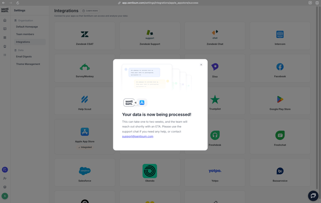Choose the Okendo integration icon
The width and height of the screenshot is (321, 203).
pos(150,171)
